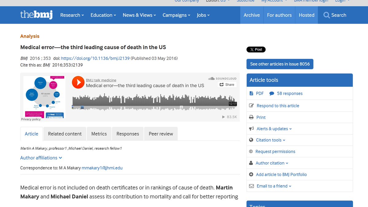Click the Add to Portfolio plus icon
Image resolution: width=368 pixels, height=207 pixels.
251,174
